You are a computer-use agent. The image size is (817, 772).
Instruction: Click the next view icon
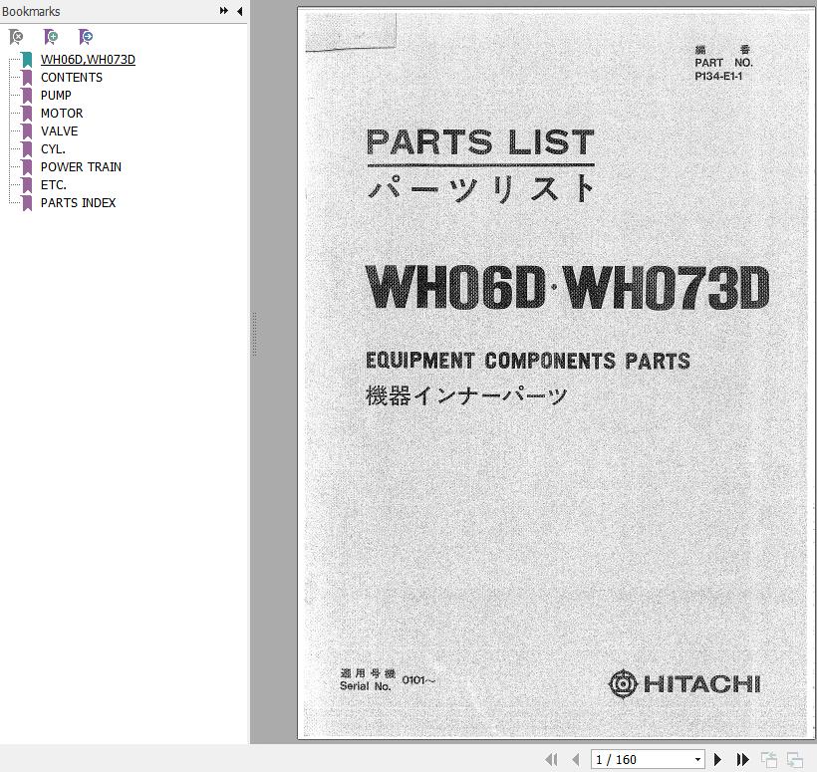(x=795, y=759)
